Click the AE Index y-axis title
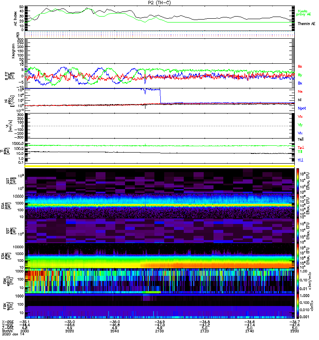Image resolution: width=319 pixels, height=340 pixels. click(15, 19)
